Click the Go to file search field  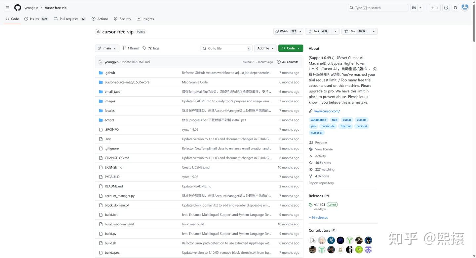[226, 48]
